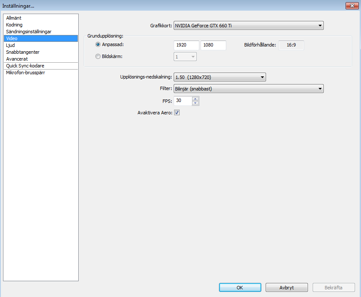Open the Ljud settings section
Image resolution: width=361 pixels, height=297 pixels.
pos(10,45)
